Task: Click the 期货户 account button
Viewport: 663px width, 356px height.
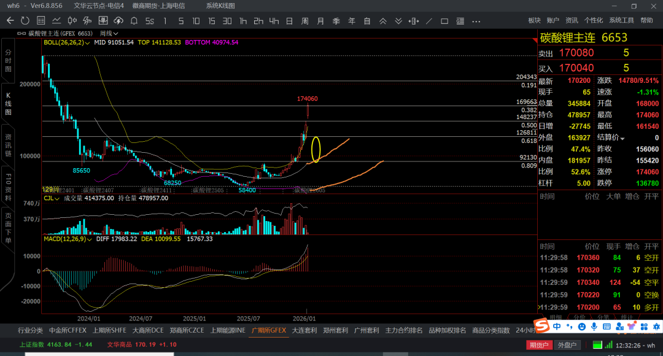Action: click(539, 345)
